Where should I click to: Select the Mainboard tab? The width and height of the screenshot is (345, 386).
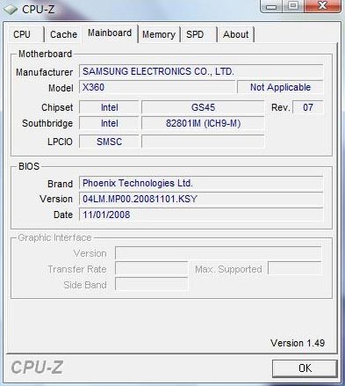110,33
